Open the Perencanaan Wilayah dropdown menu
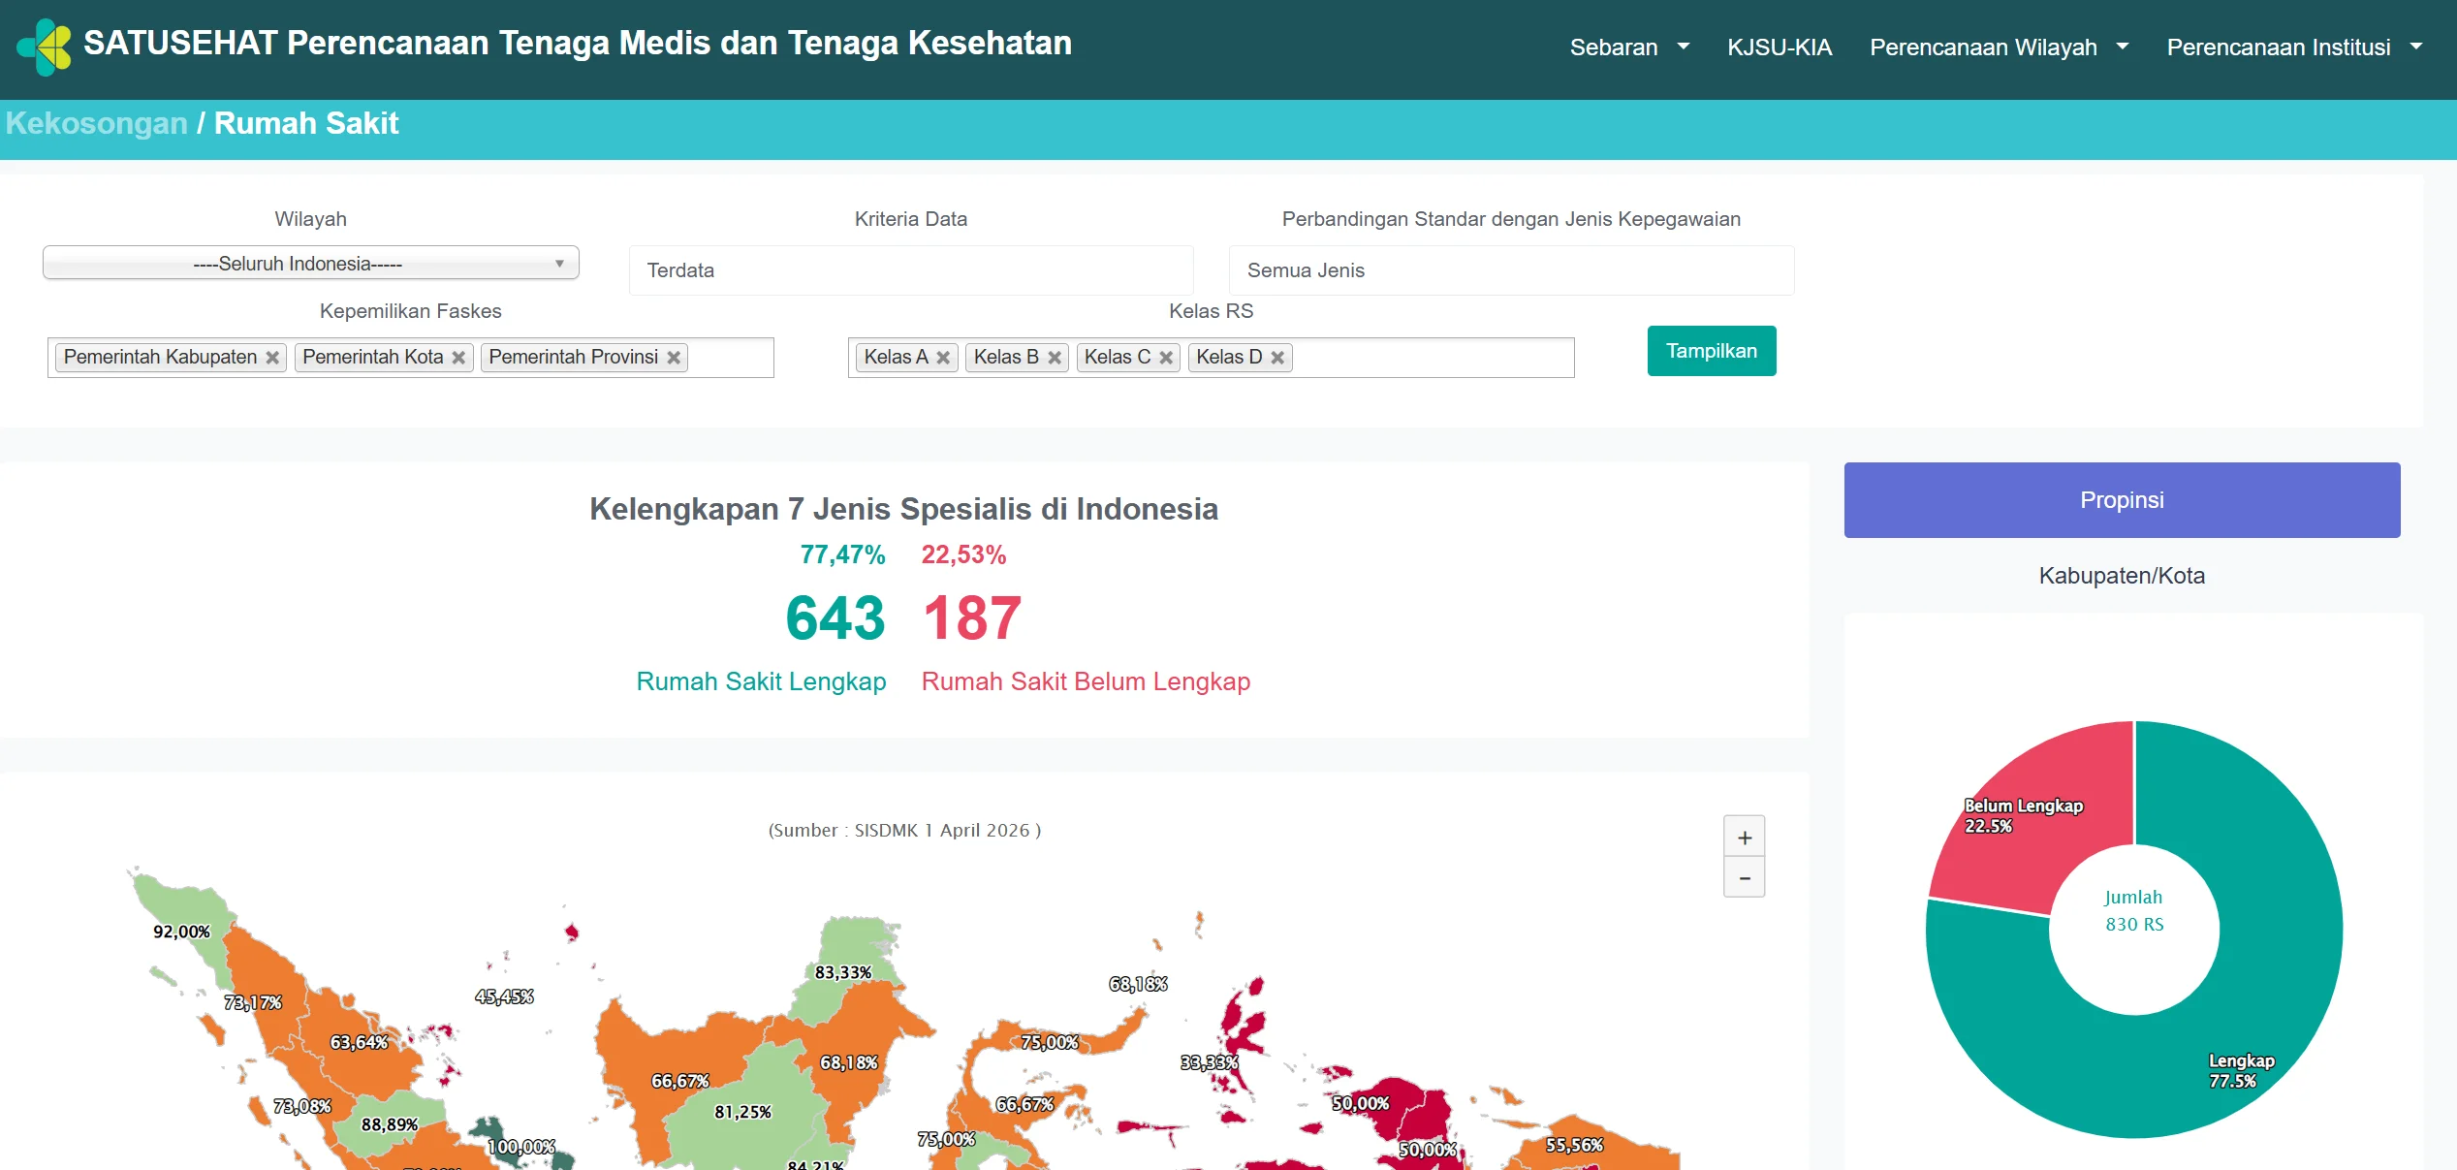This screenshot has height=1170, width=2457. pos(1999,47)
